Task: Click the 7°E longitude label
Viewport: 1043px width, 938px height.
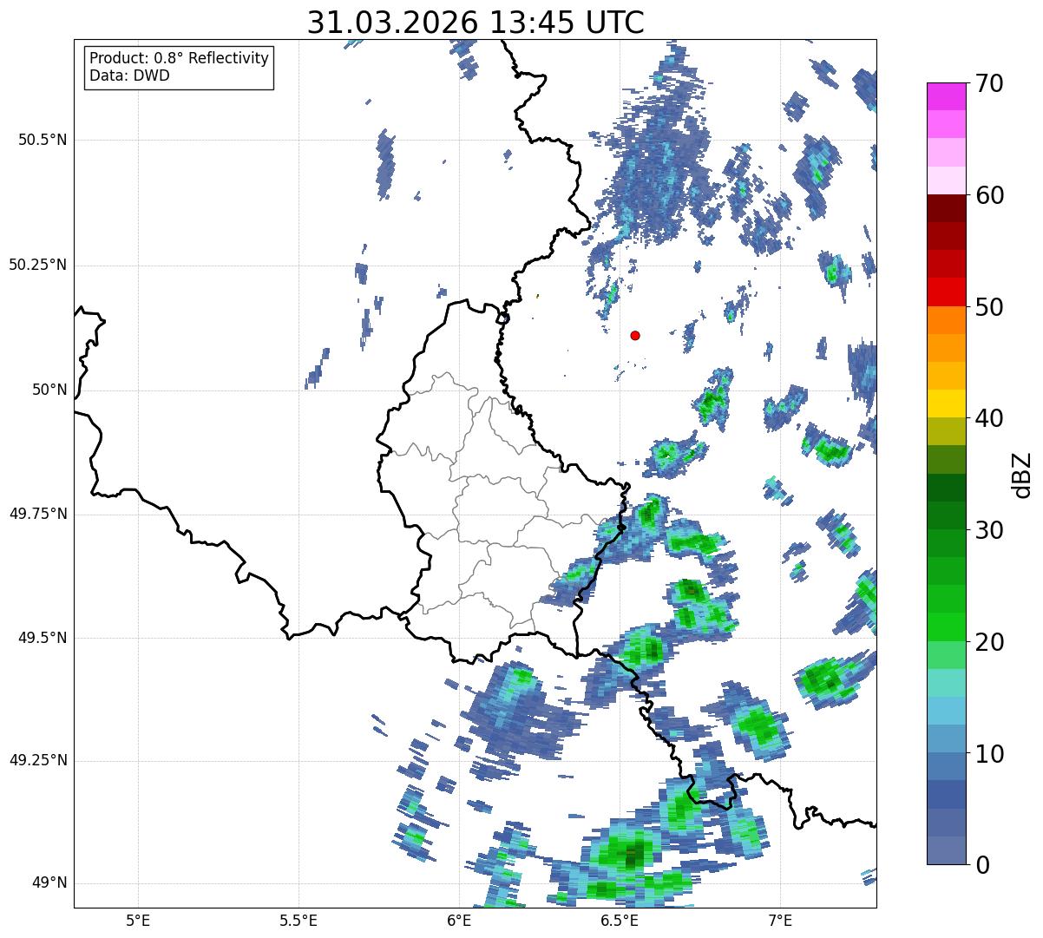Action: pyautogui.click(x=780, y=920)
